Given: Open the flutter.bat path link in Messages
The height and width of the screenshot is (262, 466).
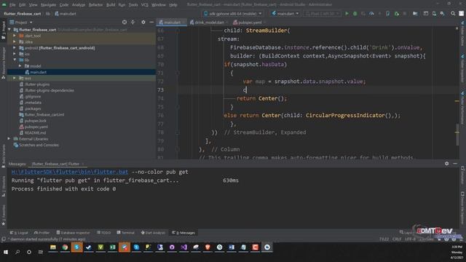Looking at the screenshot, I should pyautogui.click(x=70, y=172).
